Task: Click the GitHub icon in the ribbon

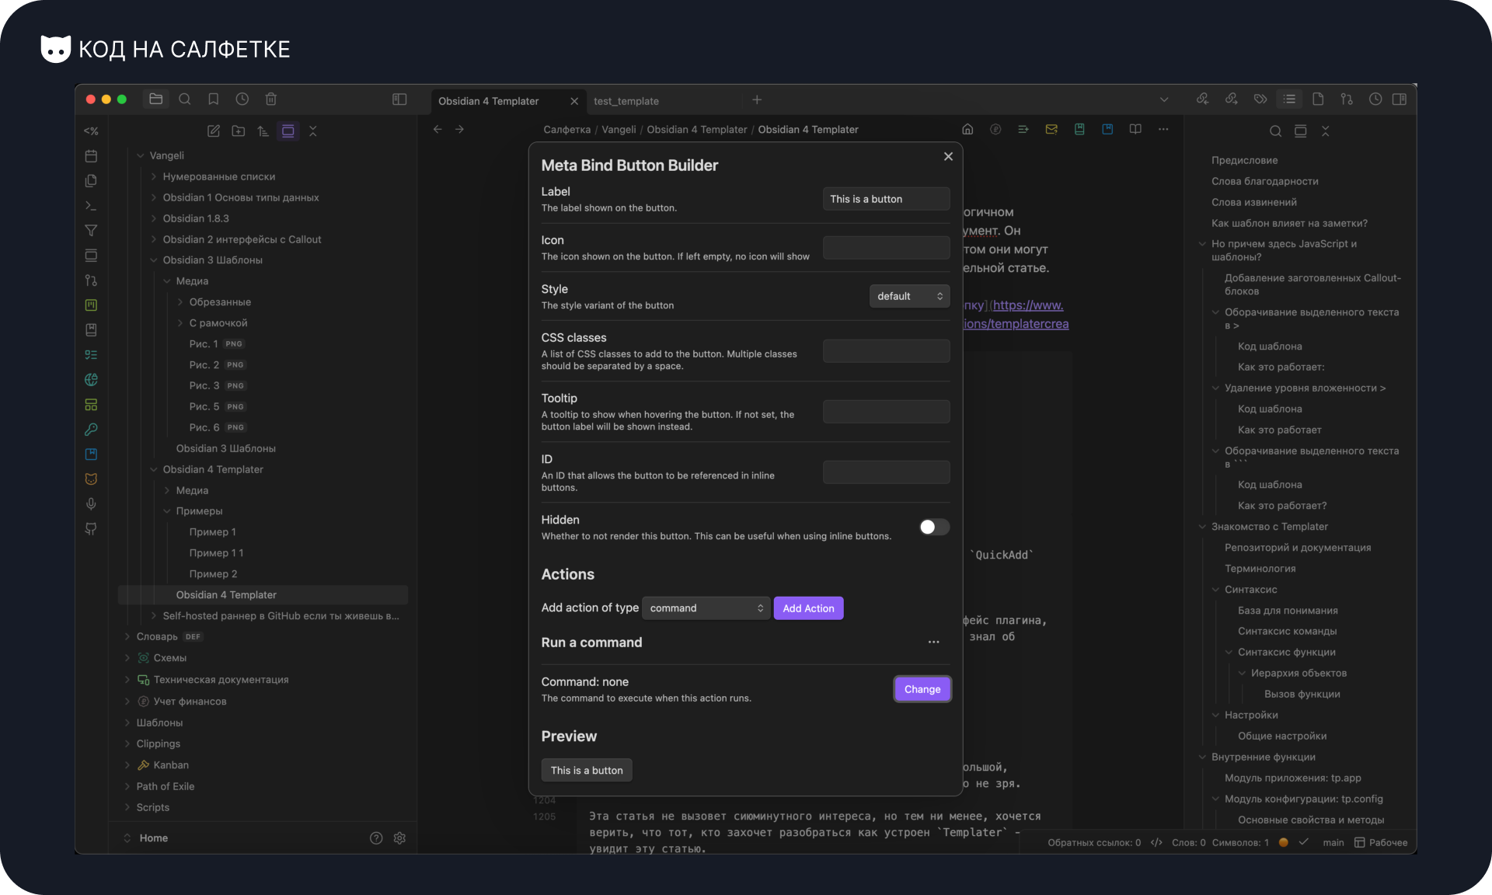Action: (x=91, y=529)
